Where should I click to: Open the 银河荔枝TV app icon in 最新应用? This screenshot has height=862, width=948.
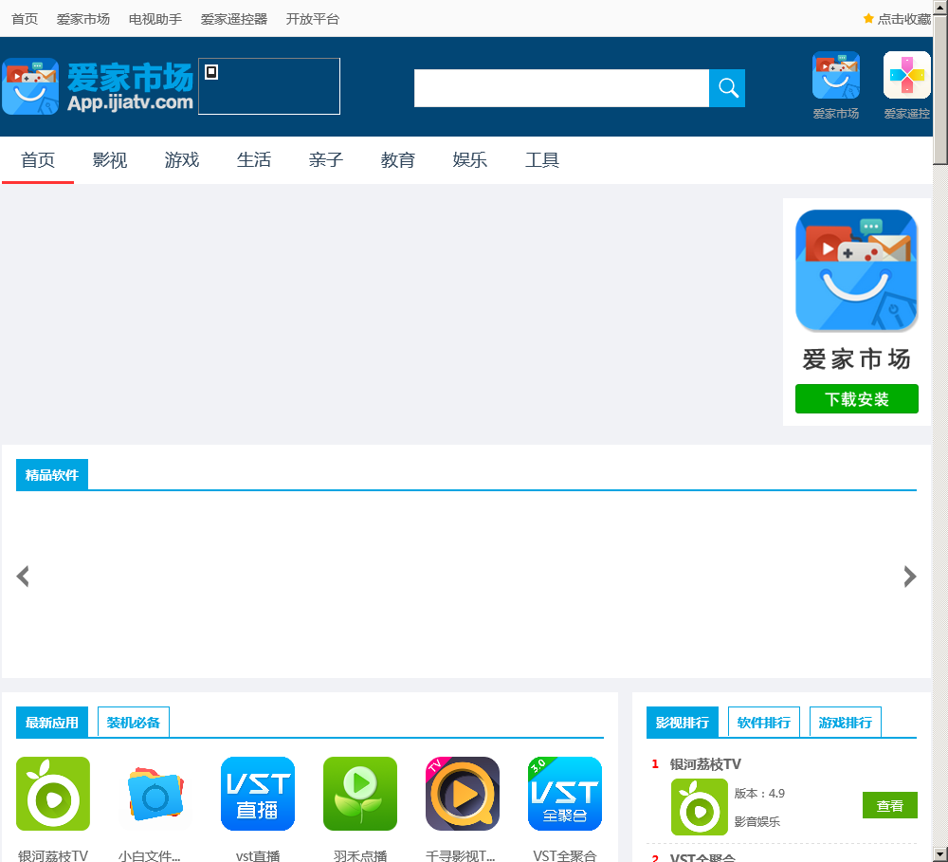[53, 794]
